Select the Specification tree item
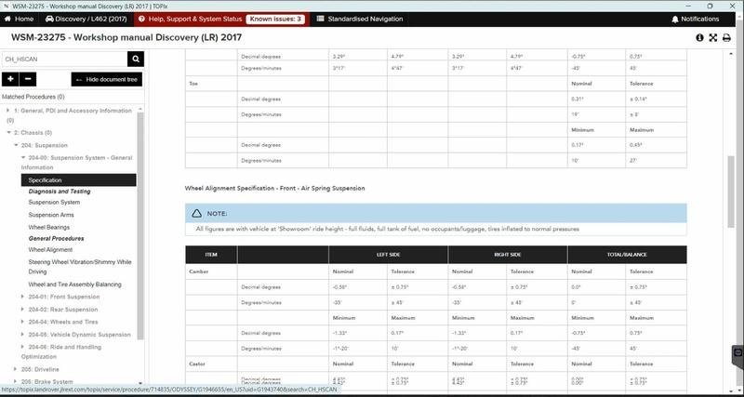The height and width of the screenshot is (397, 744). (78, 179)
